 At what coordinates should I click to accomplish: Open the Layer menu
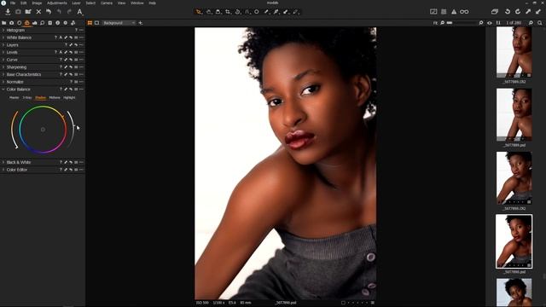pyautogui.click(x=76, y=3)
